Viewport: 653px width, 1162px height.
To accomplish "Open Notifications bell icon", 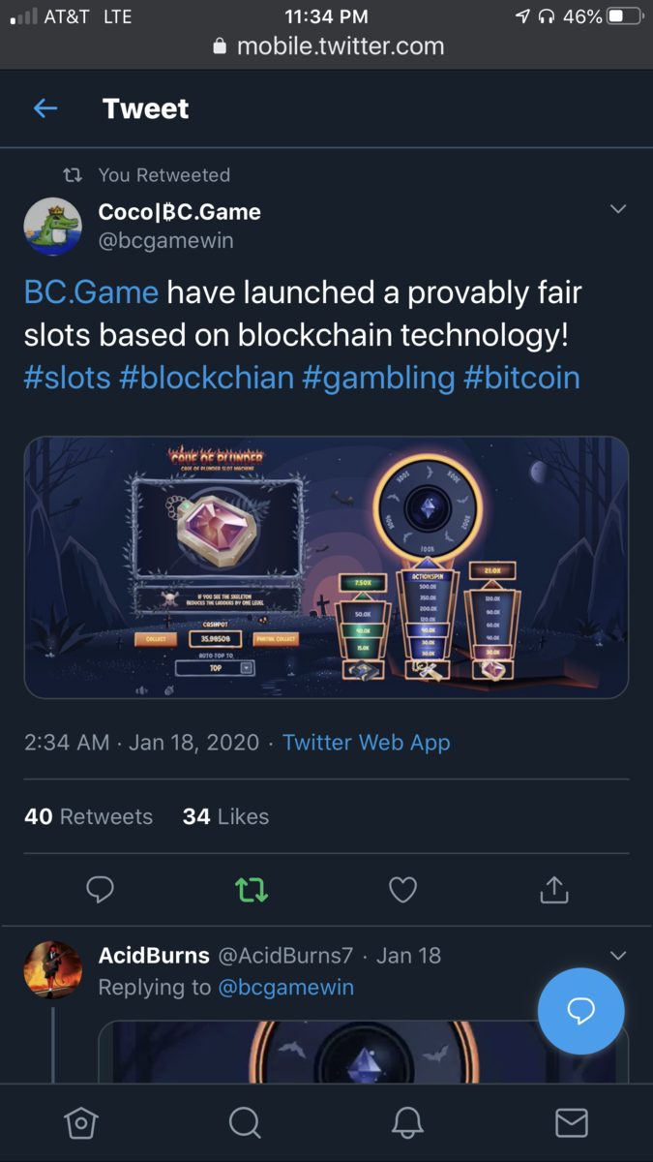I will 408,1123.
